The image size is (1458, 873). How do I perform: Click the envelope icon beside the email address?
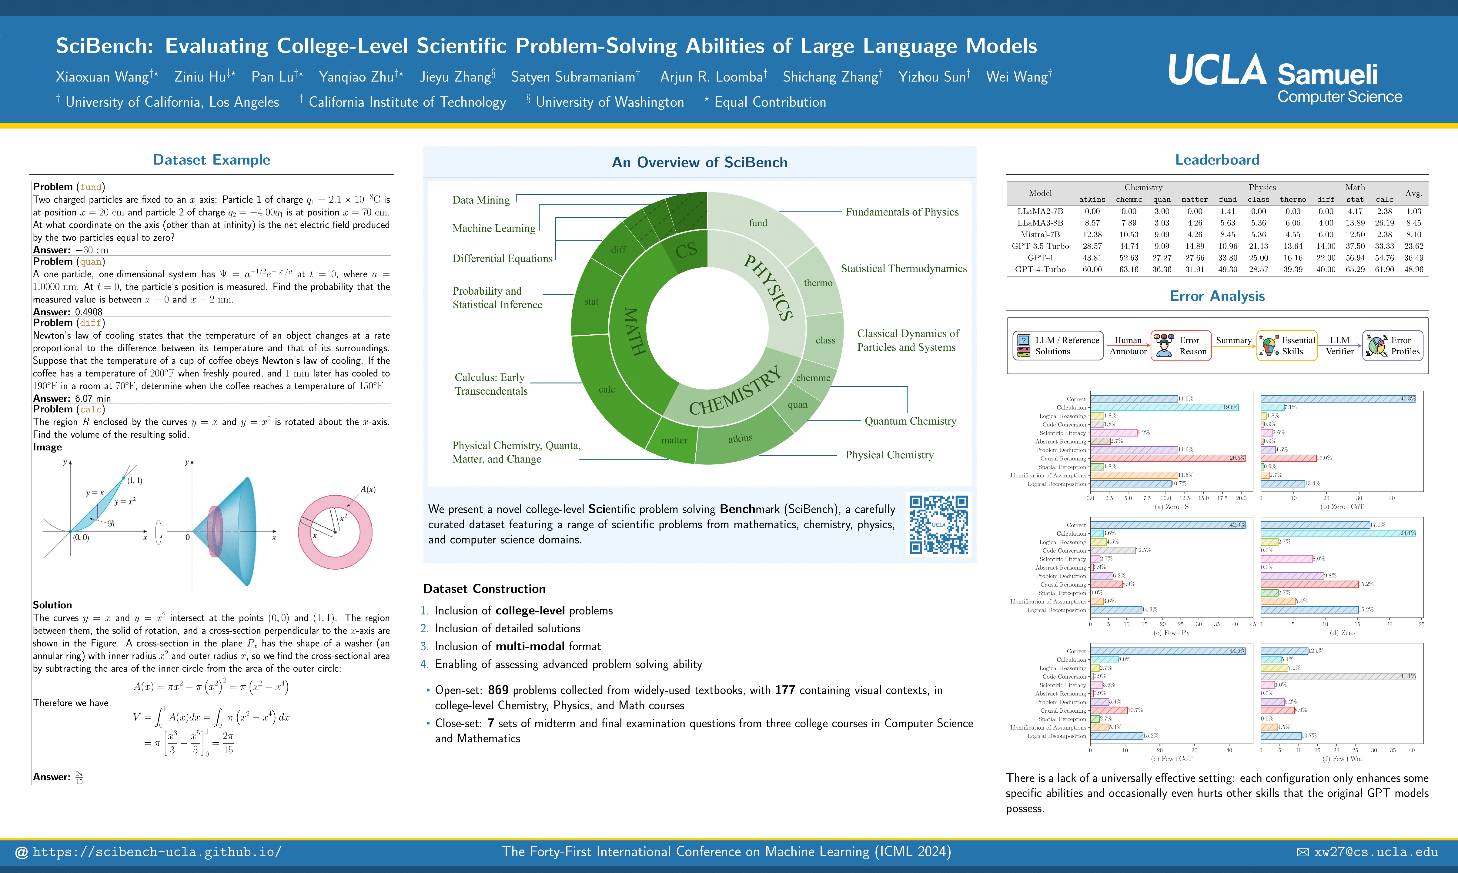[1303, 852]
